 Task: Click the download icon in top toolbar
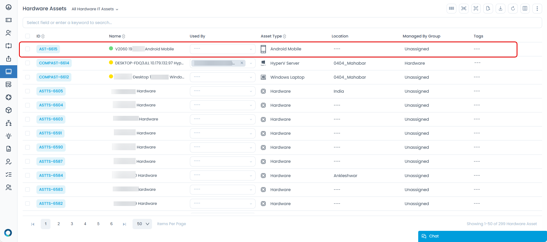(501, 9)
